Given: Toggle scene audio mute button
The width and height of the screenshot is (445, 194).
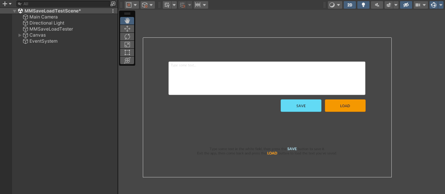Looking at the screenshot, I should coord(377,5).
